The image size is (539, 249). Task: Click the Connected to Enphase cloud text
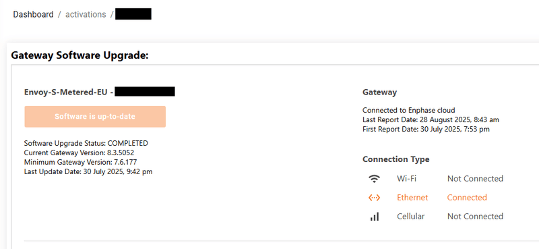(x=409, y=110)
